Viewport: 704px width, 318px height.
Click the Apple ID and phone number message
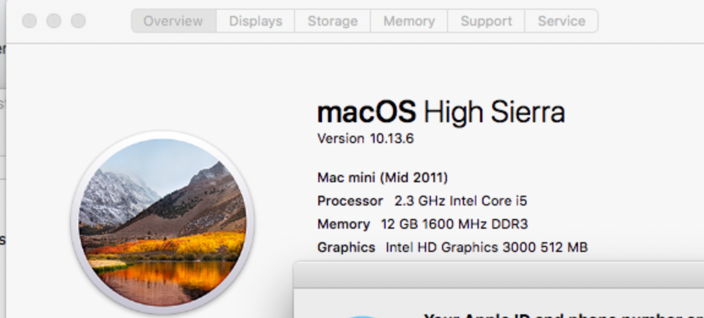click(x=563, y=315)
